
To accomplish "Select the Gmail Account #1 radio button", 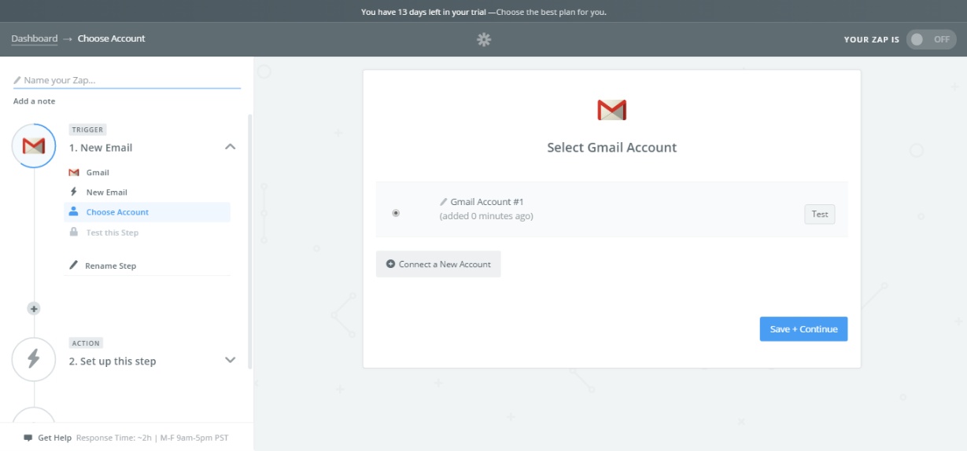I will 396,213.
